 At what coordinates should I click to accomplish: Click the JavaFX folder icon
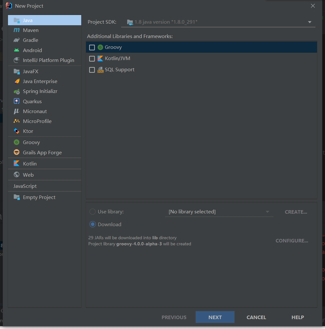pyautogui.click(x=17, y=71)
